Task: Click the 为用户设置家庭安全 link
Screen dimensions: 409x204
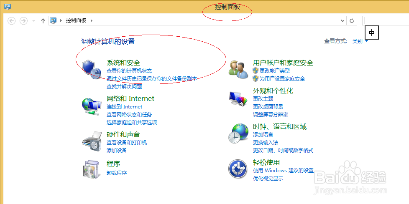Action: tap(282, 78)
